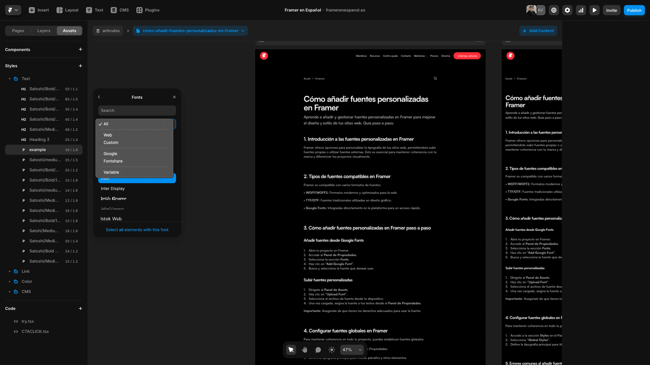650x365 pixels.
Task: Select the comment bubble tool
Action: (318, 350)
